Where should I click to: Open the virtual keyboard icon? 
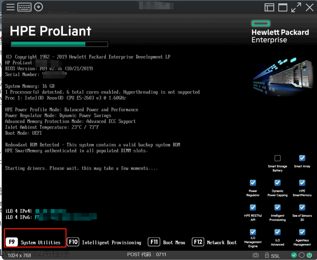click(25, 7)
